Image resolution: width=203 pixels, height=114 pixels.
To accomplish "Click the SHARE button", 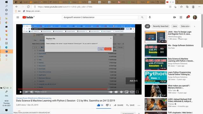I will (119, 105).
